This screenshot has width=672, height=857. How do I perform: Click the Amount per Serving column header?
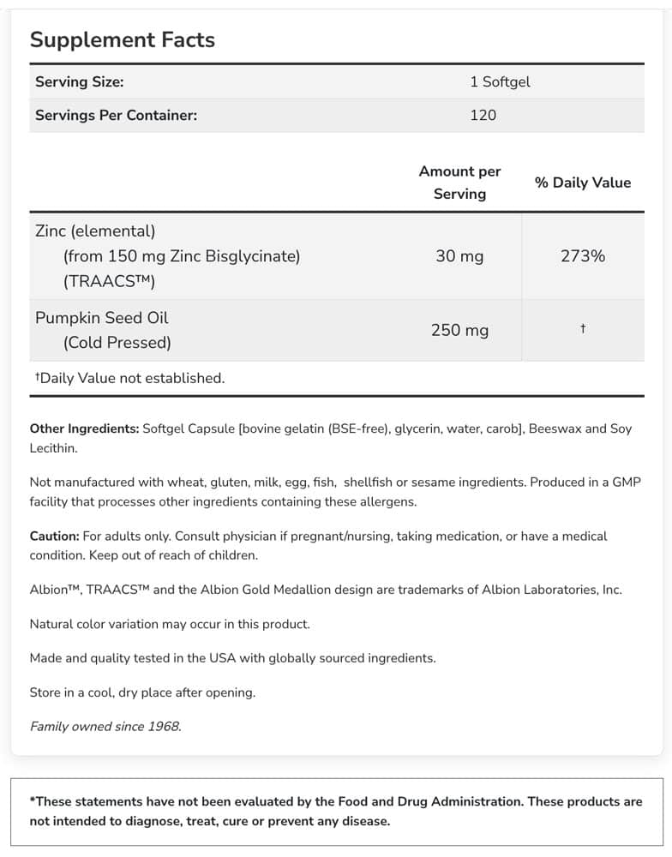coord(459,183)
